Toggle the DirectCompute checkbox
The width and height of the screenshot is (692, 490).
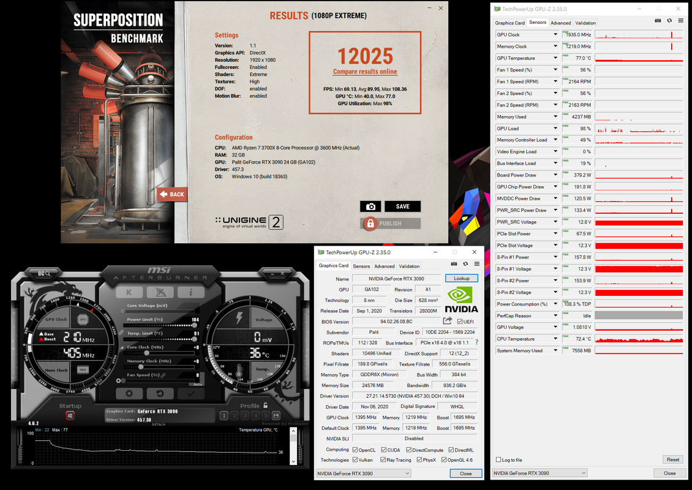(x=408, y=450)
